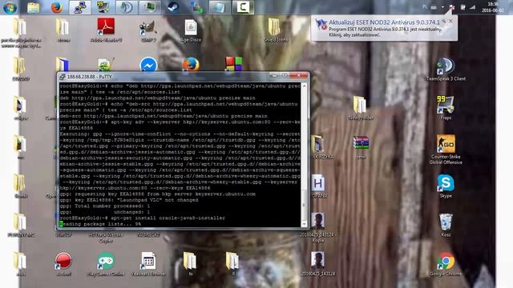Click the PuTTY vertical scrollbar track

[x=305, y=154]
